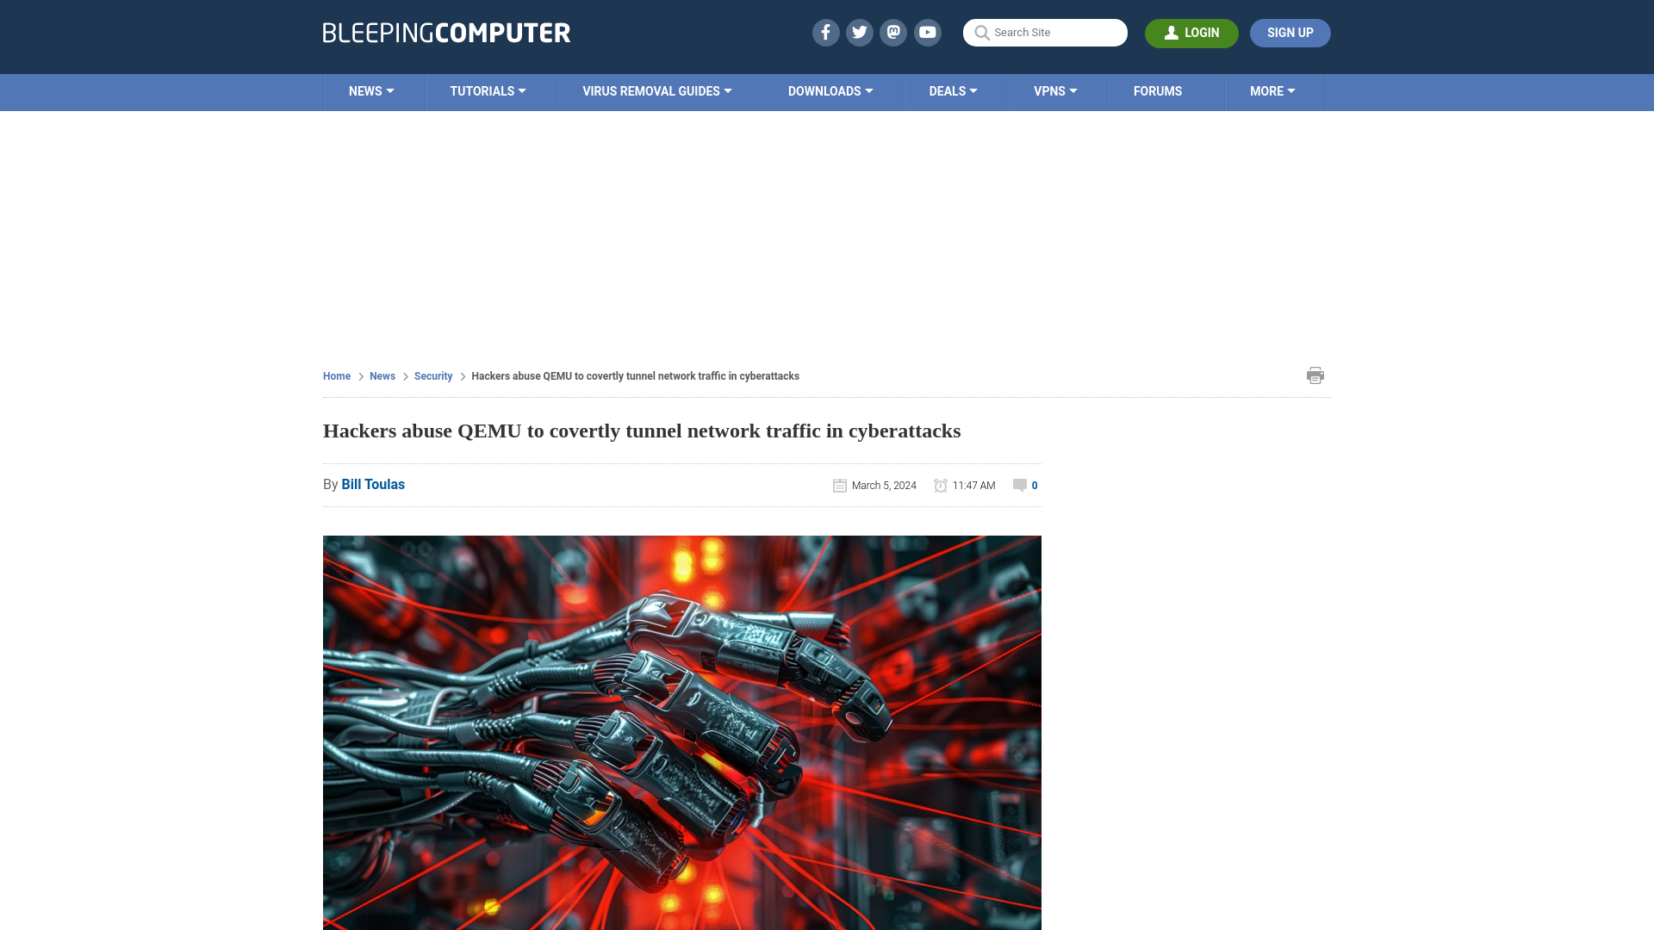The image size is (1654, 930).
Task: Click the comments count icon
Action: coord(1018,485)
